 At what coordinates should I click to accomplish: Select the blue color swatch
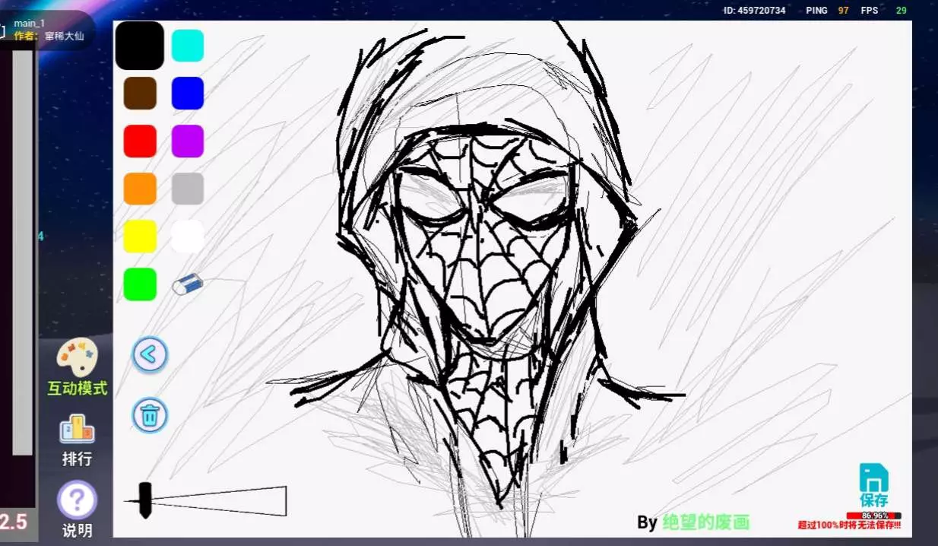(188, 93)
